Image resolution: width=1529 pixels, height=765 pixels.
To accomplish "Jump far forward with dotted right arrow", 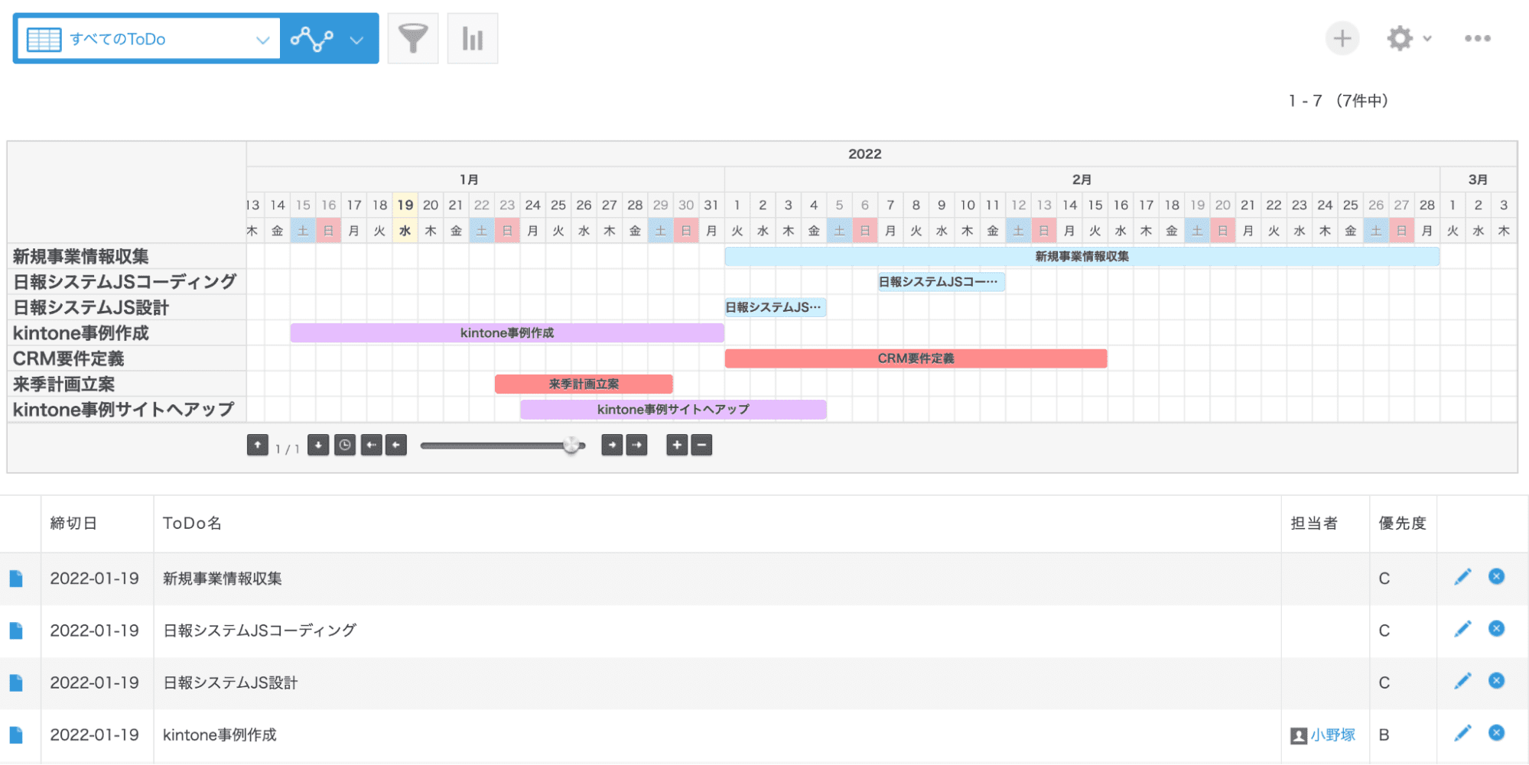I will (636, 445).
